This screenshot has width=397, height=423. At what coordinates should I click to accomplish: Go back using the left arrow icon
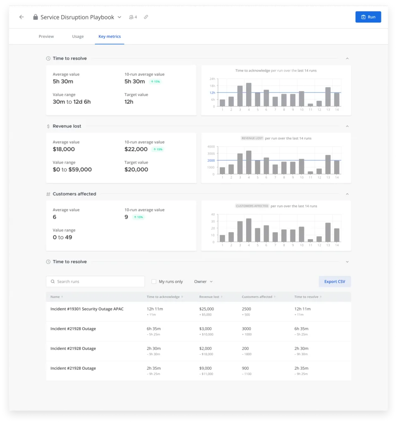click(21, 17)
